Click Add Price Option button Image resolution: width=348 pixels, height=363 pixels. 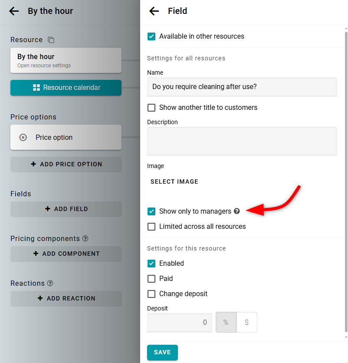[x=66, y=165]
